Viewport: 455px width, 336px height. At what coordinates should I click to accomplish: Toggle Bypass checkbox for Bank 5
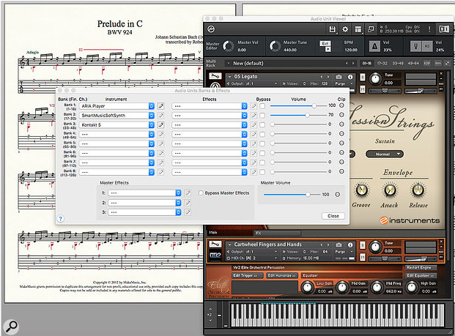tap(262, 143)
